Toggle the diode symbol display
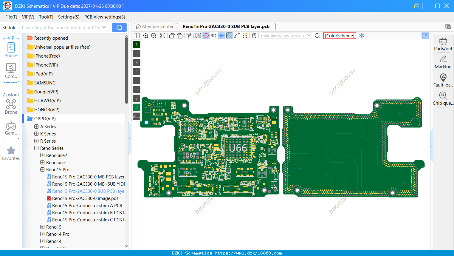This screenshot has height=256, width=454. (221, 36)
